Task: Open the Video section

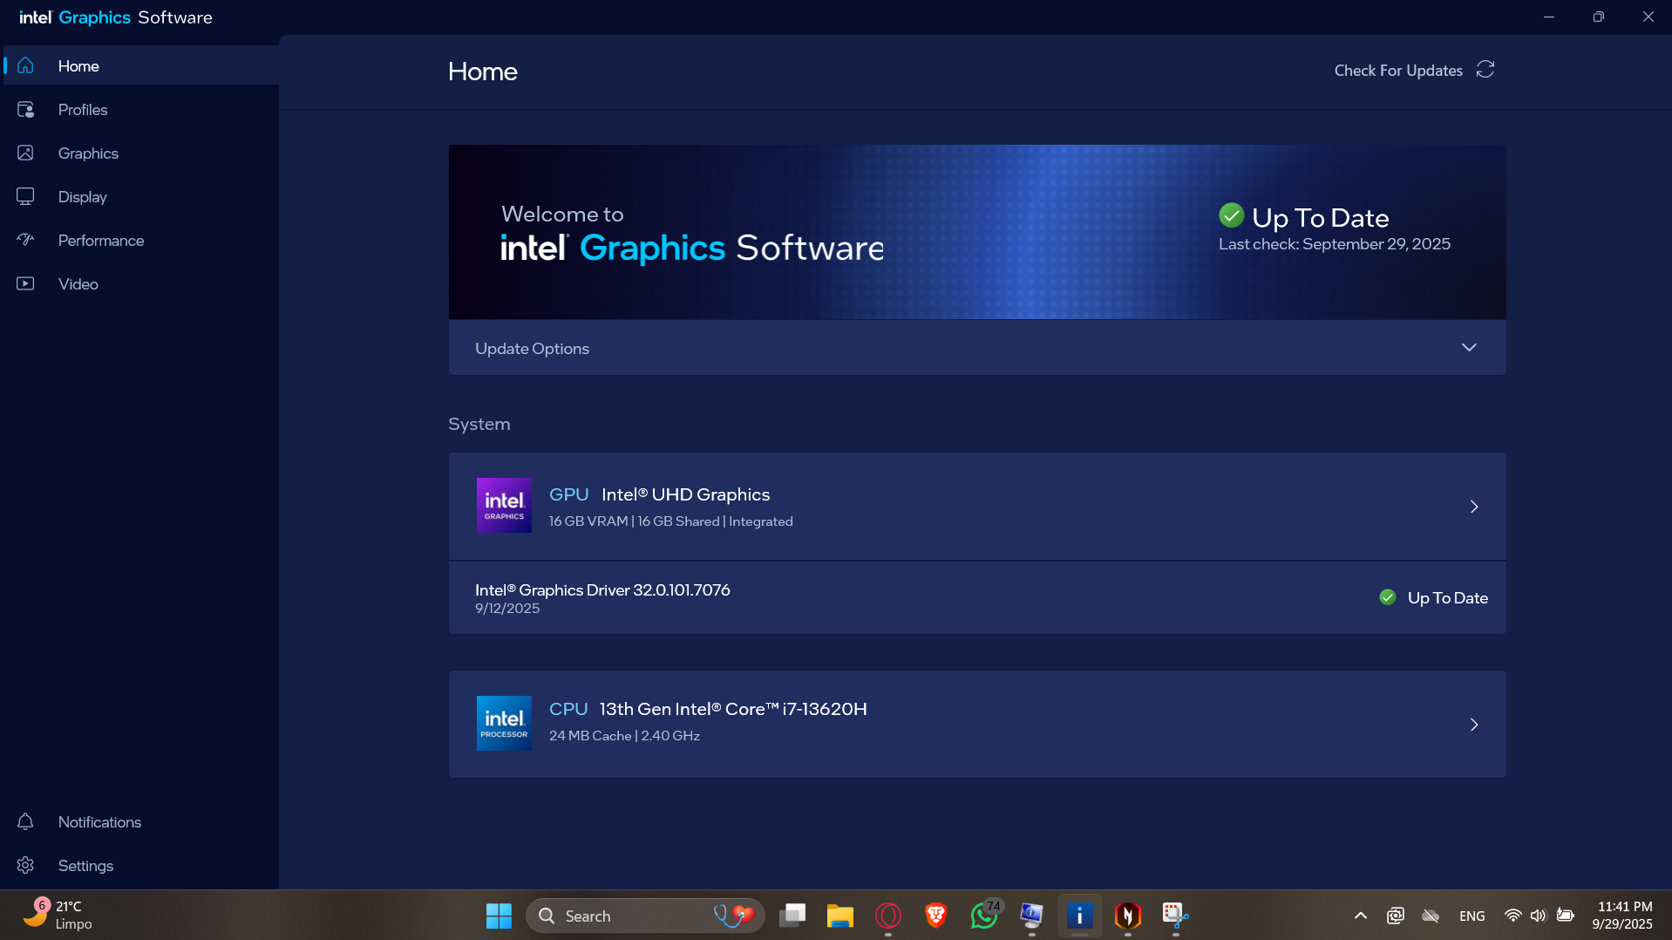Action: pyautogui.click(x=141, y=283)
